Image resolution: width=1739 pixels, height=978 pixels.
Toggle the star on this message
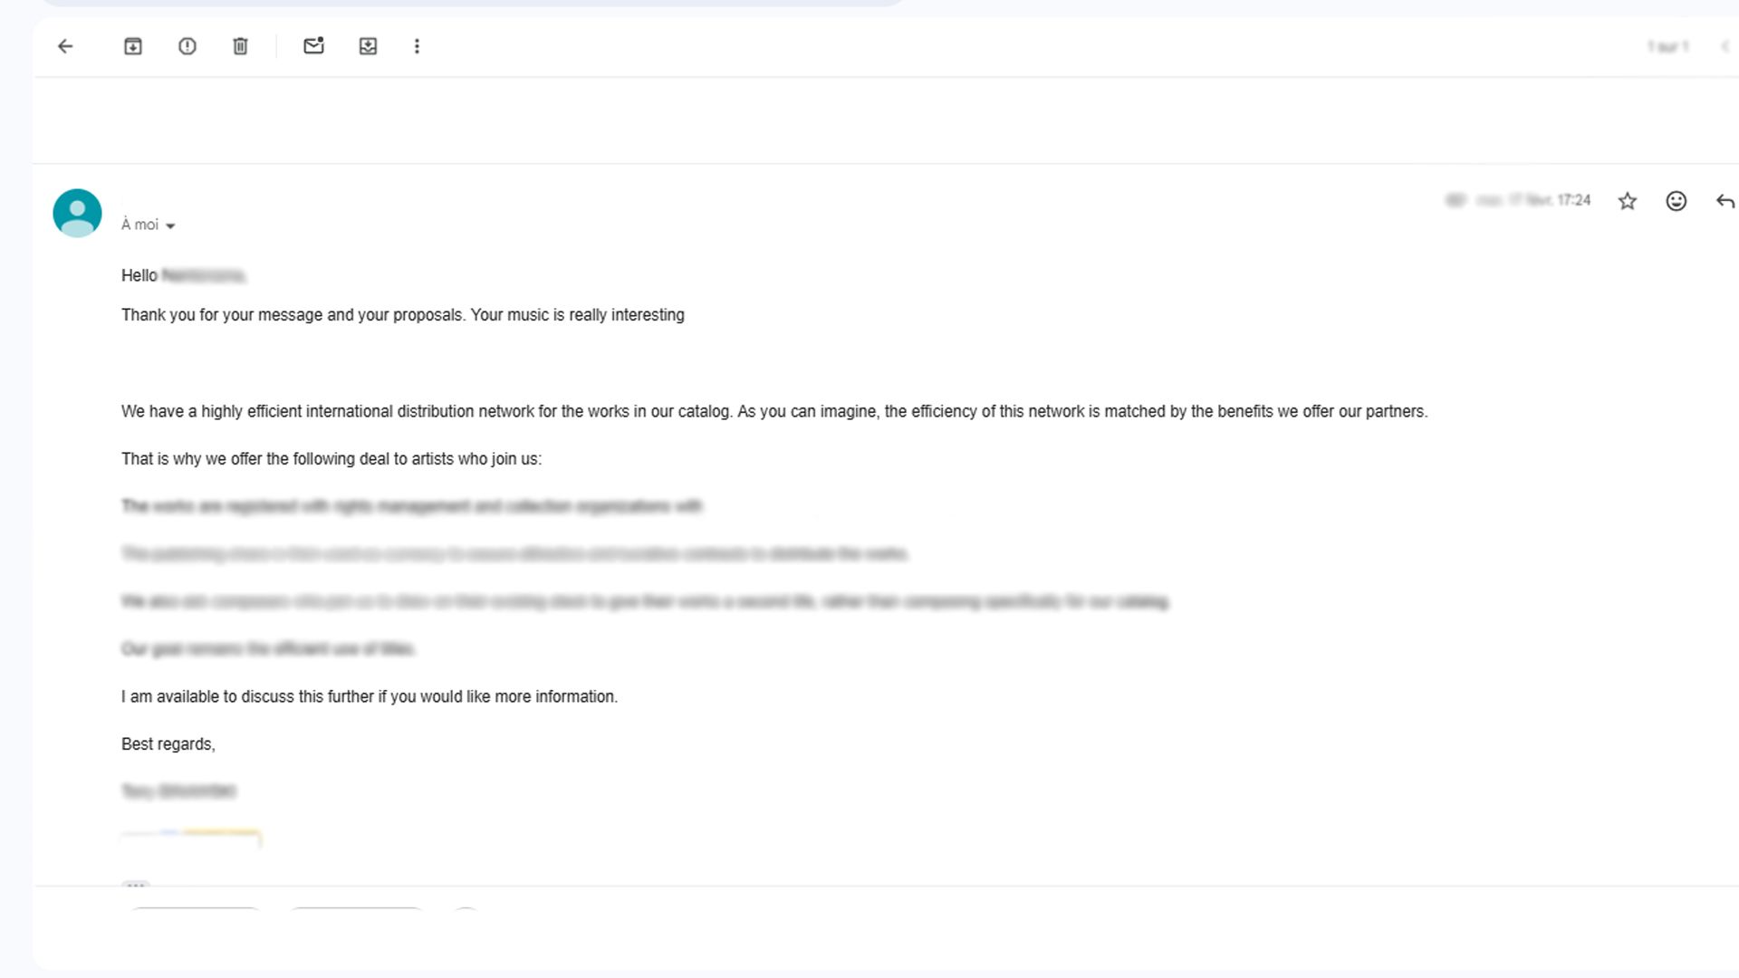coord(1628,201)
